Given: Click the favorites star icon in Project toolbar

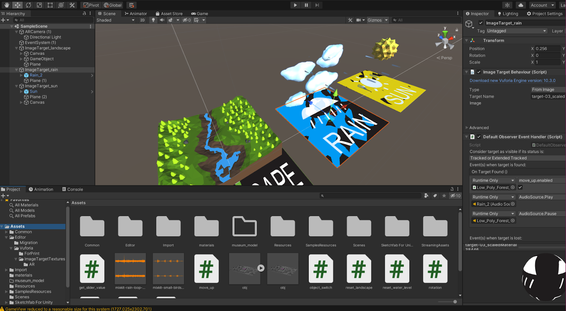Looking at the screenshot, I should [x=444, y=196].
